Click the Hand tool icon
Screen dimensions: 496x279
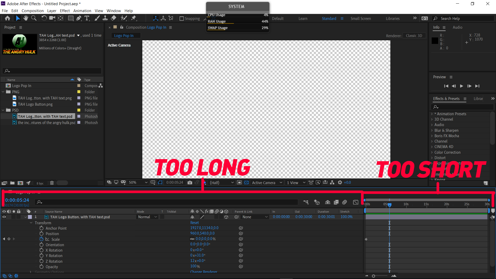(x=26, y=18)
